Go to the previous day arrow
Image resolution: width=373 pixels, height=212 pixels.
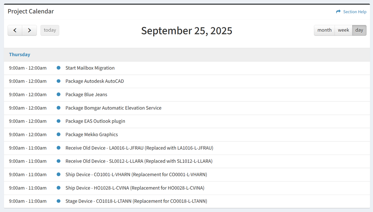[15, 30]
